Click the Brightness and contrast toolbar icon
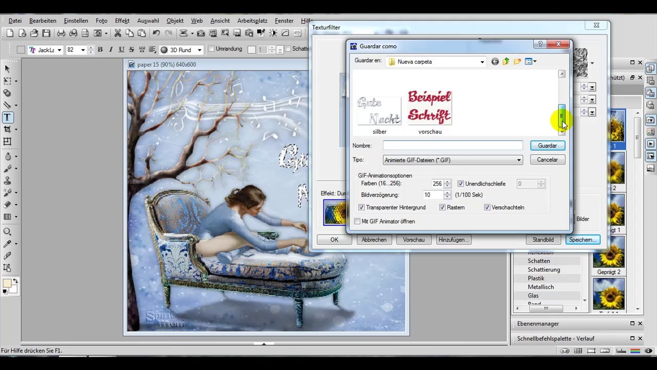Screen dimensions: 657x370 273,33
